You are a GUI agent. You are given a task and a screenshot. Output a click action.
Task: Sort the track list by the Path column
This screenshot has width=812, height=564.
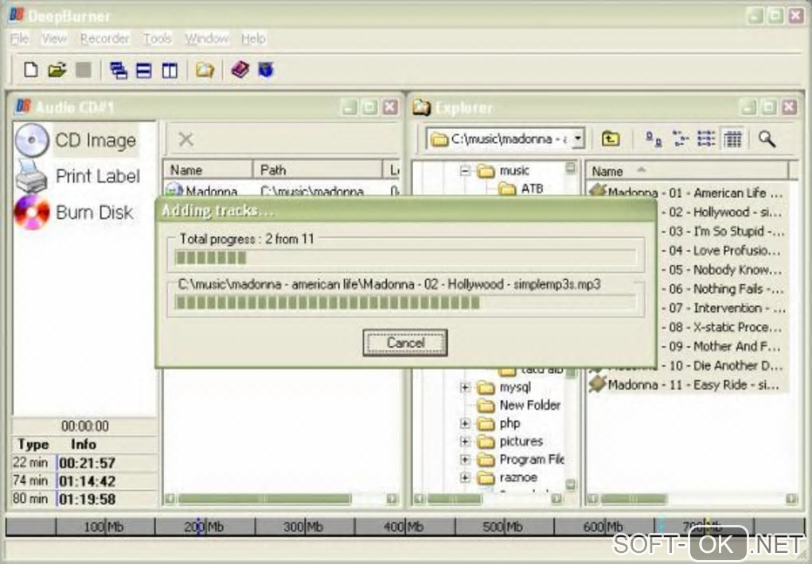[318, 169]
